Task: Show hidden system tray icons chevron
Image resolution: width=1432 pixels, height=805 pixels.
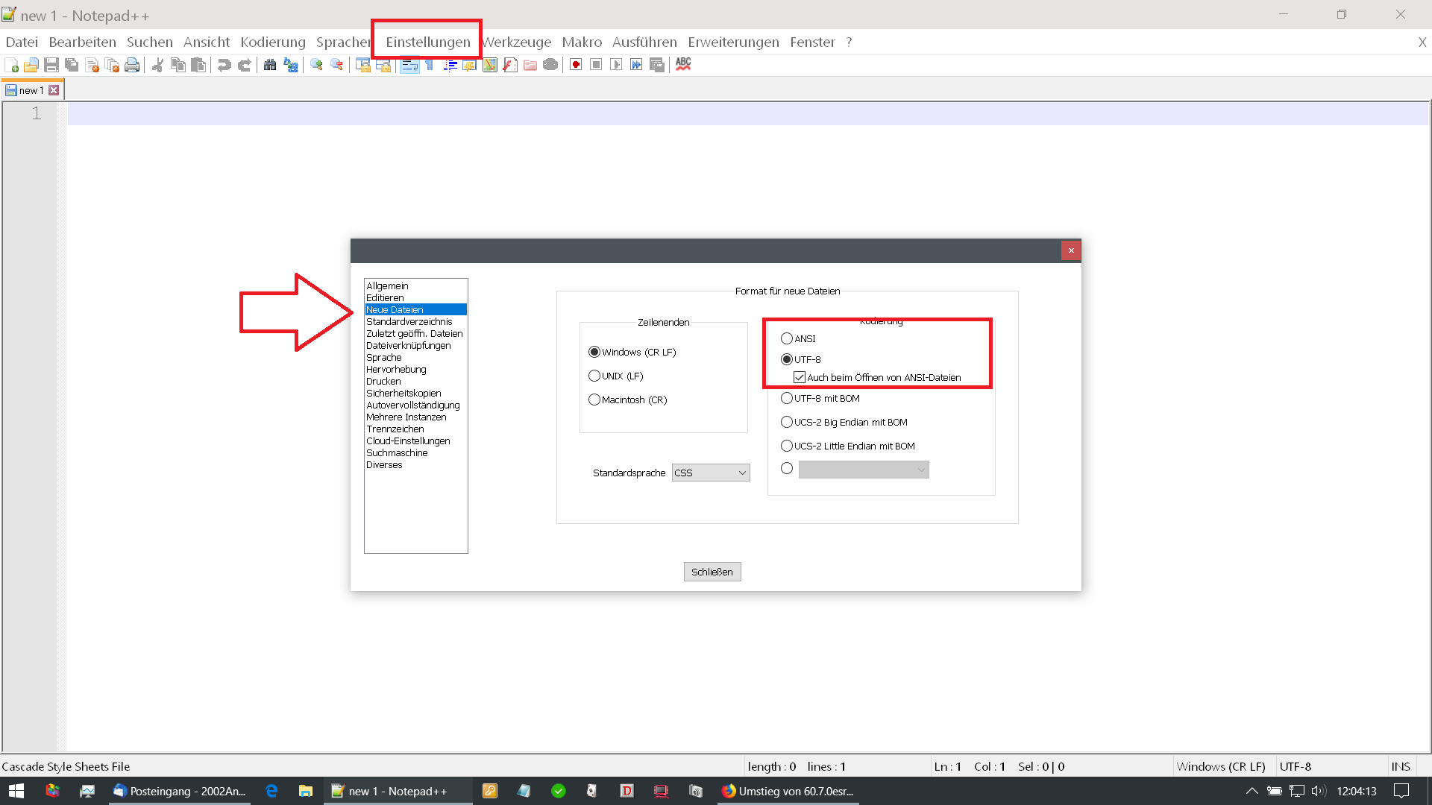Action: coord(1252,791)
